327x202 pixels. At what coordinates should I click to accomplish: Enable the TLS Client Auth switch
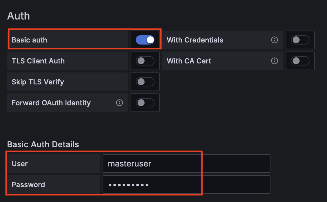point(145,61)
